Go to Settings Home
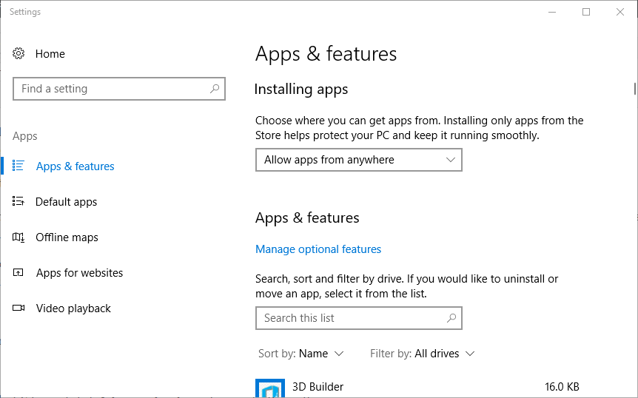This screenshot has width=638, height=398. pos(50,54)
